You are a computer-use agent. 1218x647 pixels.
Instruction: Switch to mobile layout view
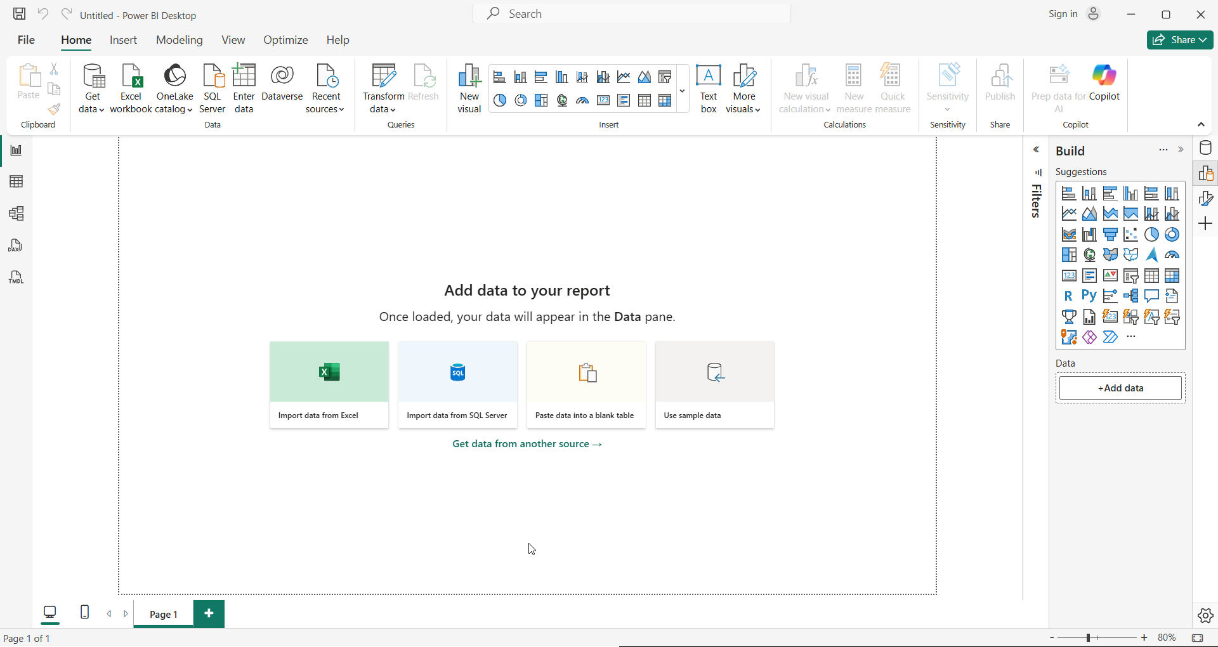tap(85, 612)
